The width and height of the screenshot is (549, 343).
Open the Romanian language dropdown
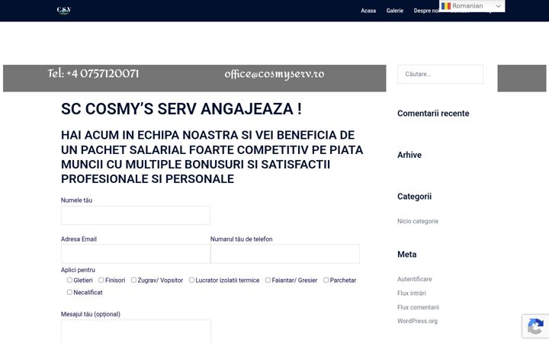[472, 6]
